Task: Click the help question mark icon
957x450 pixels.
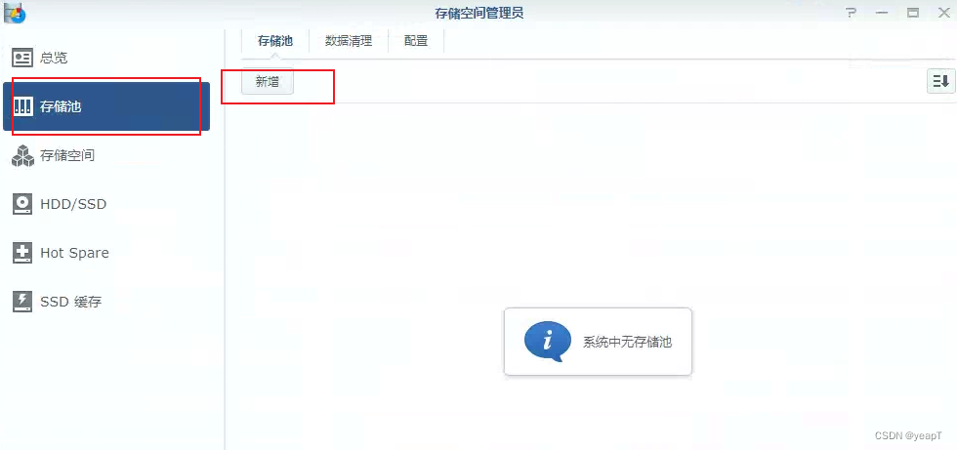Action: [852, 12]
